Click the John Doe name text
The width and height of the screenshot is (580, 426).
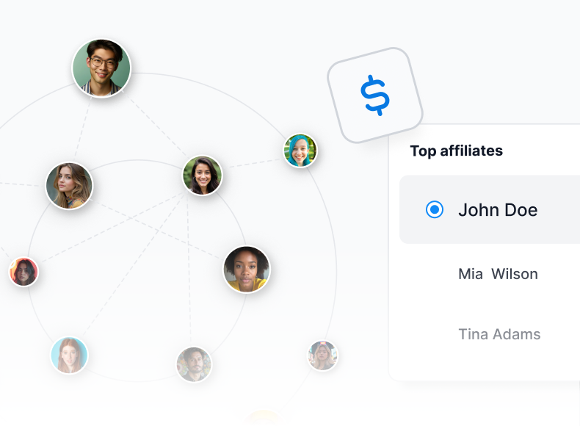point(498,210)
